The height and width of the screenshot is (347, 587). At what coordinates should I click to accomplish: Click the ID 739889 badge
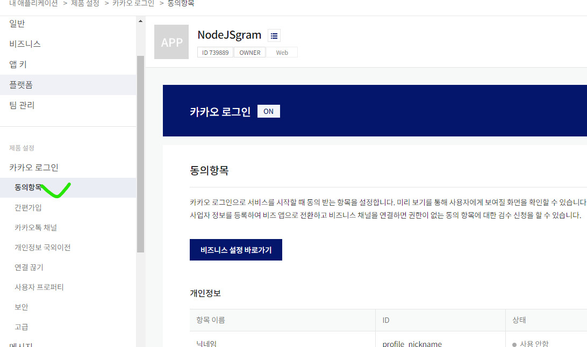215,52
